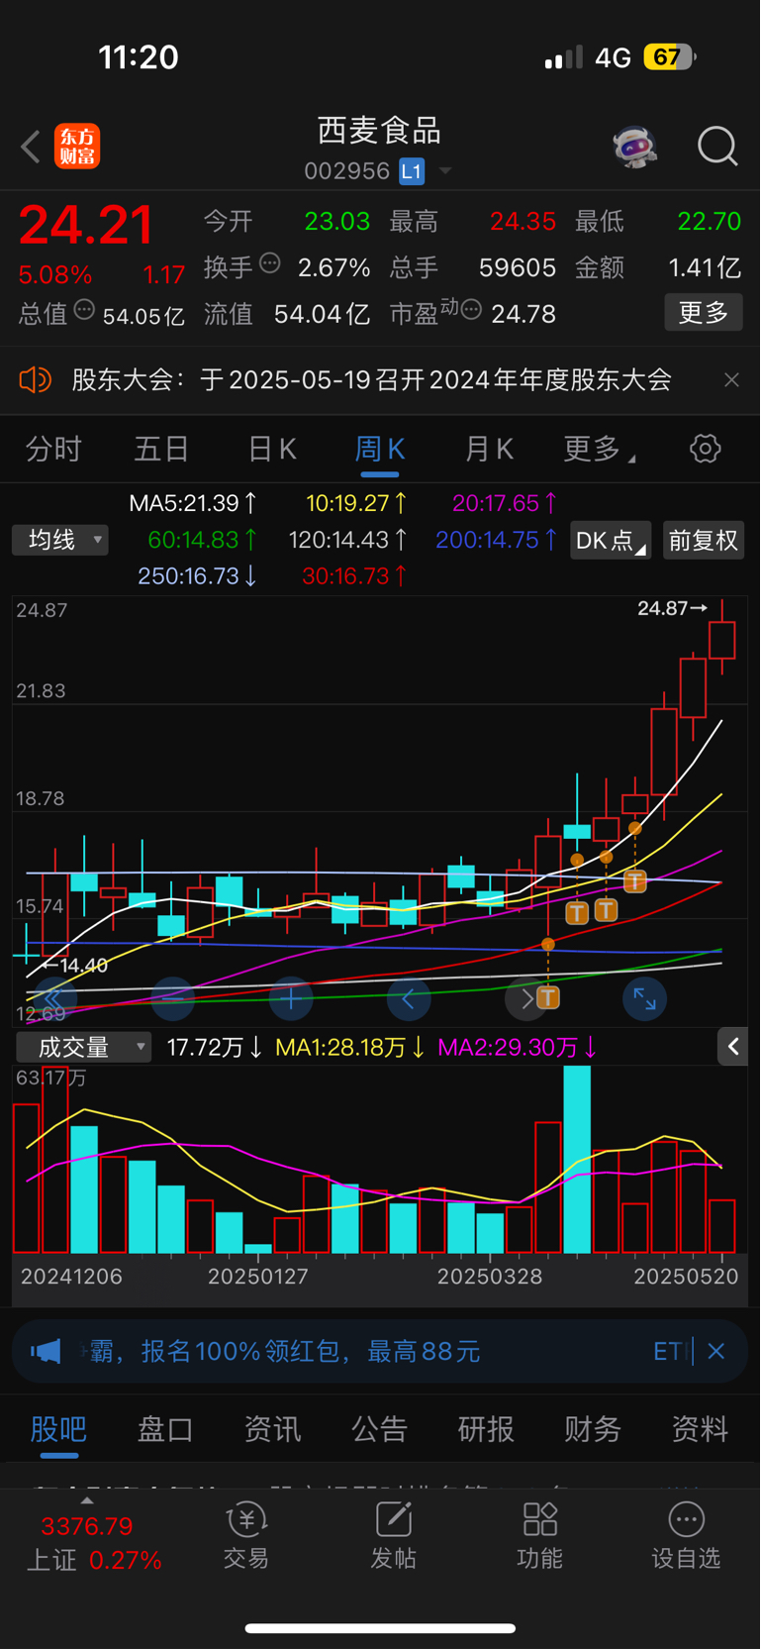
Task: Move chart right one candle
Action: coord(525,999)
